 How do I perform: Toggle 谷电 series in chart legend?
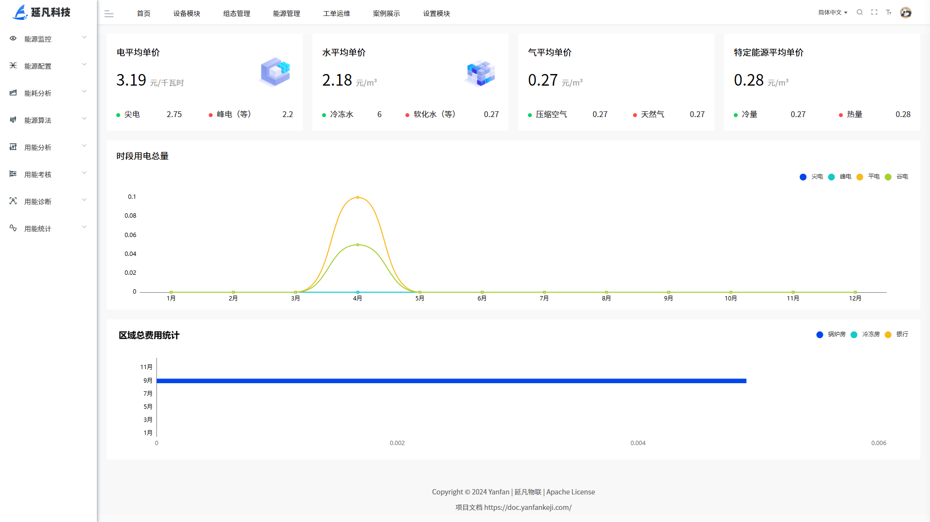pyautogui.click(x=897, y=177)
